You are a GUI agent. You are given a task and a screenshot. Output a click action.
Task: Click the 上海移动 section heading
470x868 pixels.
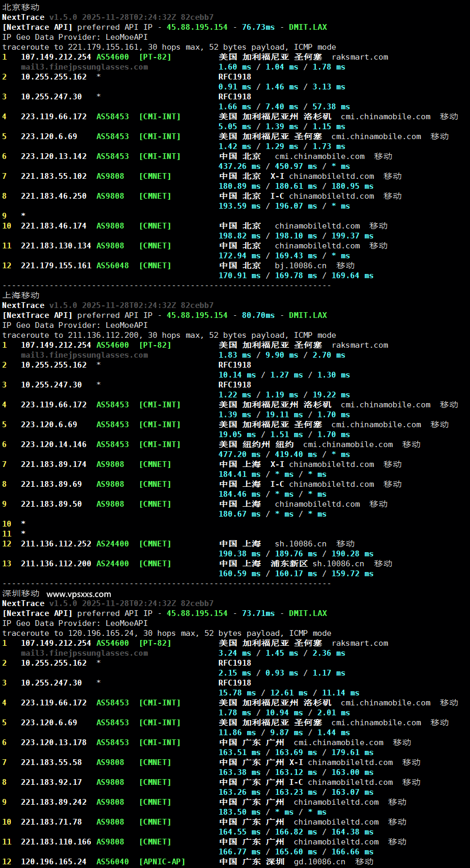pyautogui.click(x=21, y=295)
